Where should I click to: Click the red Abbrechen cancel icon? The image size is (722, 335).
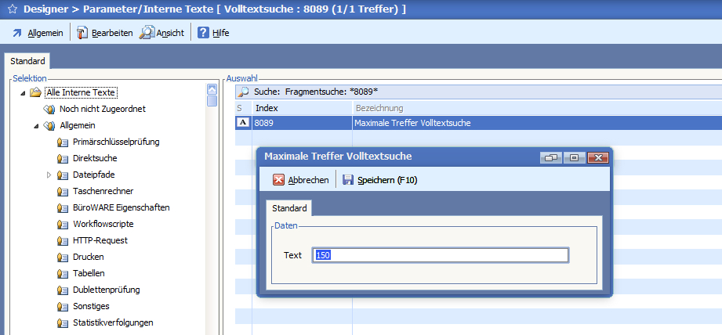278,180
